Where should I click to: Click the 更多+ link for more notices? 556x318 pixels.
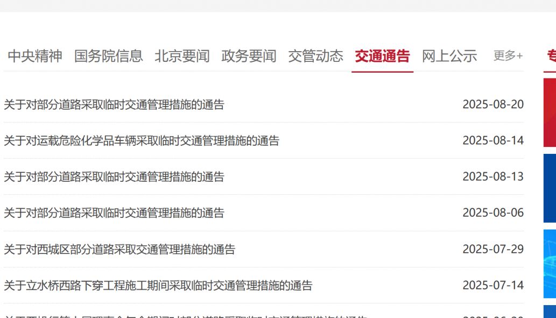(508, 55)
